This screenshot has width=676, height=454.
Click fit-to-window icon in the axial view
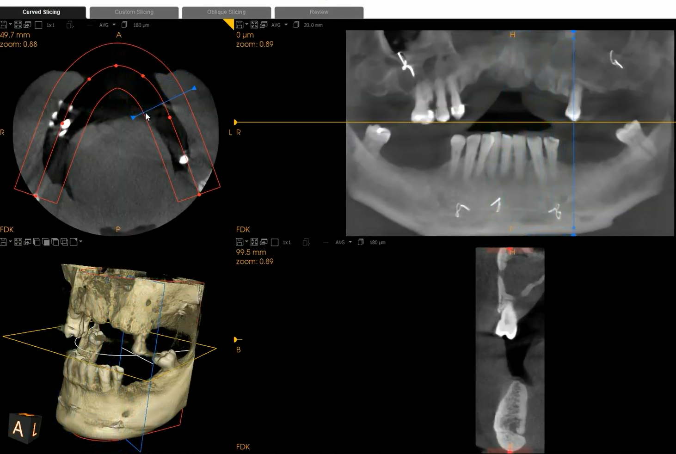click(x=18, y=25)
